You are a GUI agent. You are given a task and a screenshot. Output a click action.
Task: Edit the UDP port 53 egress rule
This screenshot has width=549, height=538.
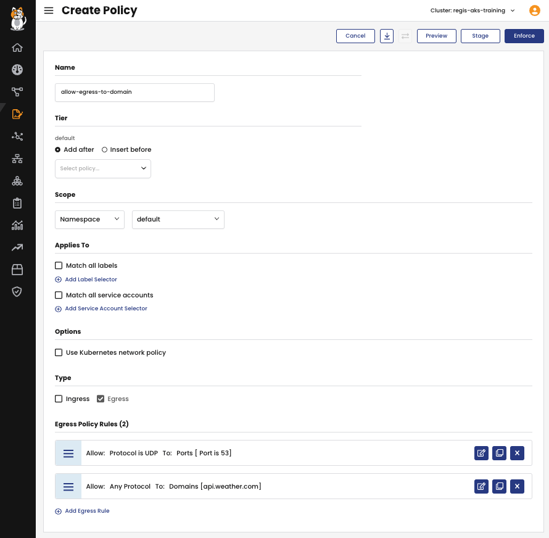tap(481, 453)
